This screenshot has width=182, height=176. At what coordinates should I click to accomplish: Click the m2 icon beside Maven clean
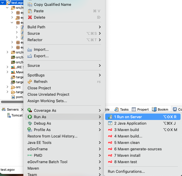click(110, 143)
